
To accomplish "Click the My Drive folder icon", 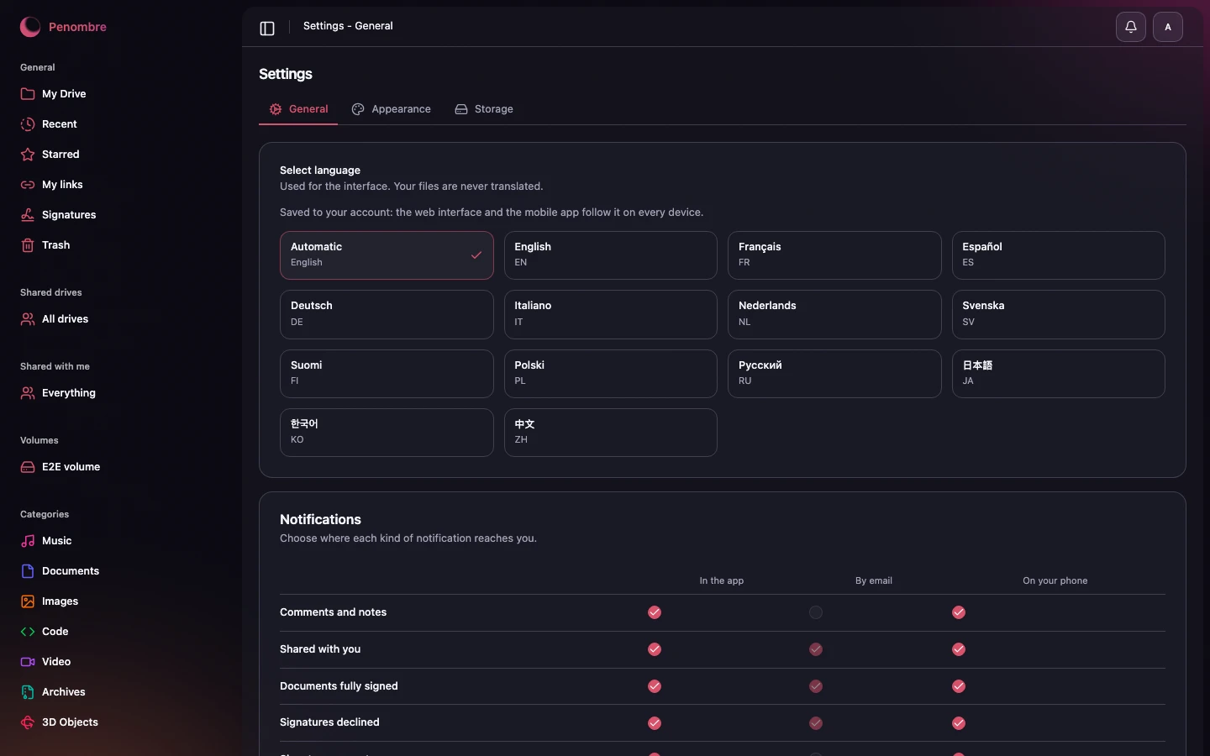I will pos(28,94).
